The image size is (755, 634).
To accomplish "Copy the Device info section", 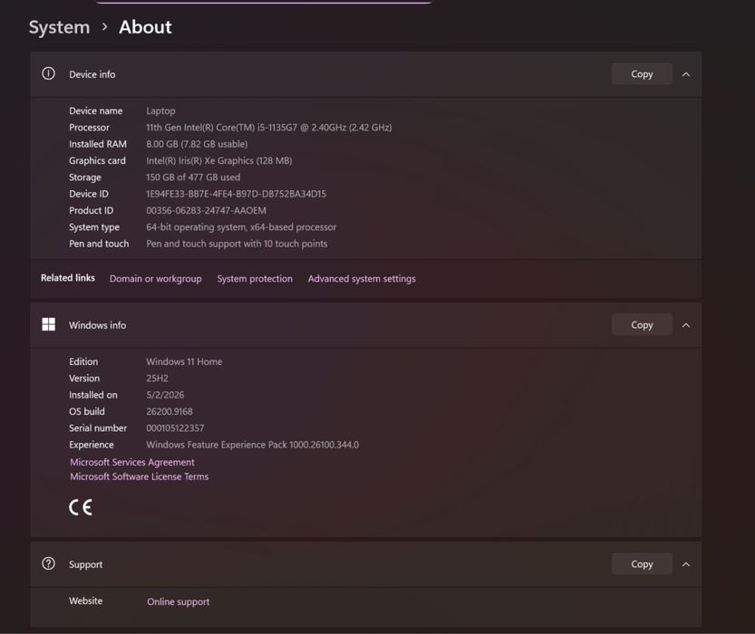I will [642, 74].
